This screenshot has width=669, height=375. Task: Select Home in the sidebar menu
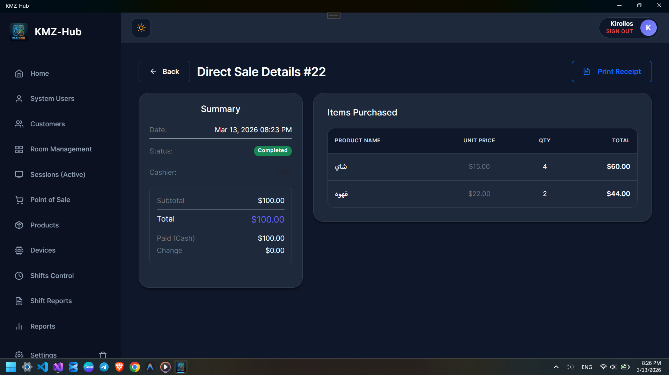(x=19, y=73)
